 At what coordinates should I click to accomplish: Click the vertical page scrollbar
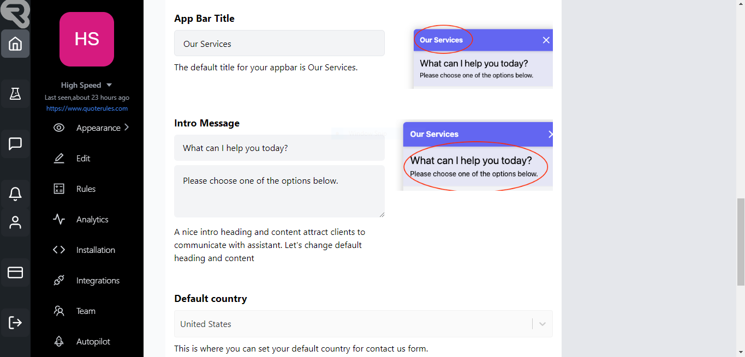point(741,242)
